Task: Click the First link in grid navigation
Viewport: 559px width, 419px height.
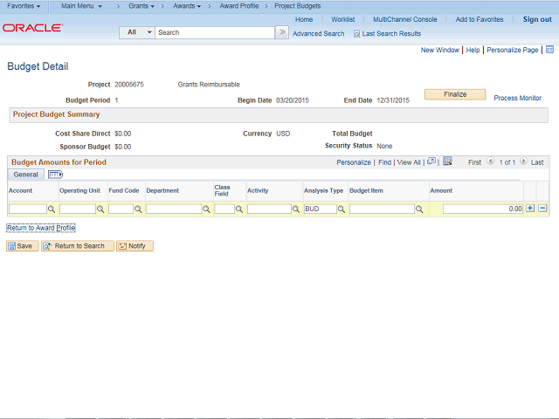Action: 474,162
